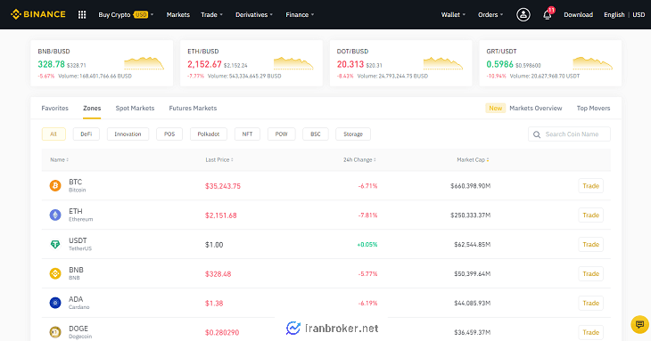Open the DOT/BUSD mini price chart
Screen dimensions: 651x341
[x=443, y=63]
